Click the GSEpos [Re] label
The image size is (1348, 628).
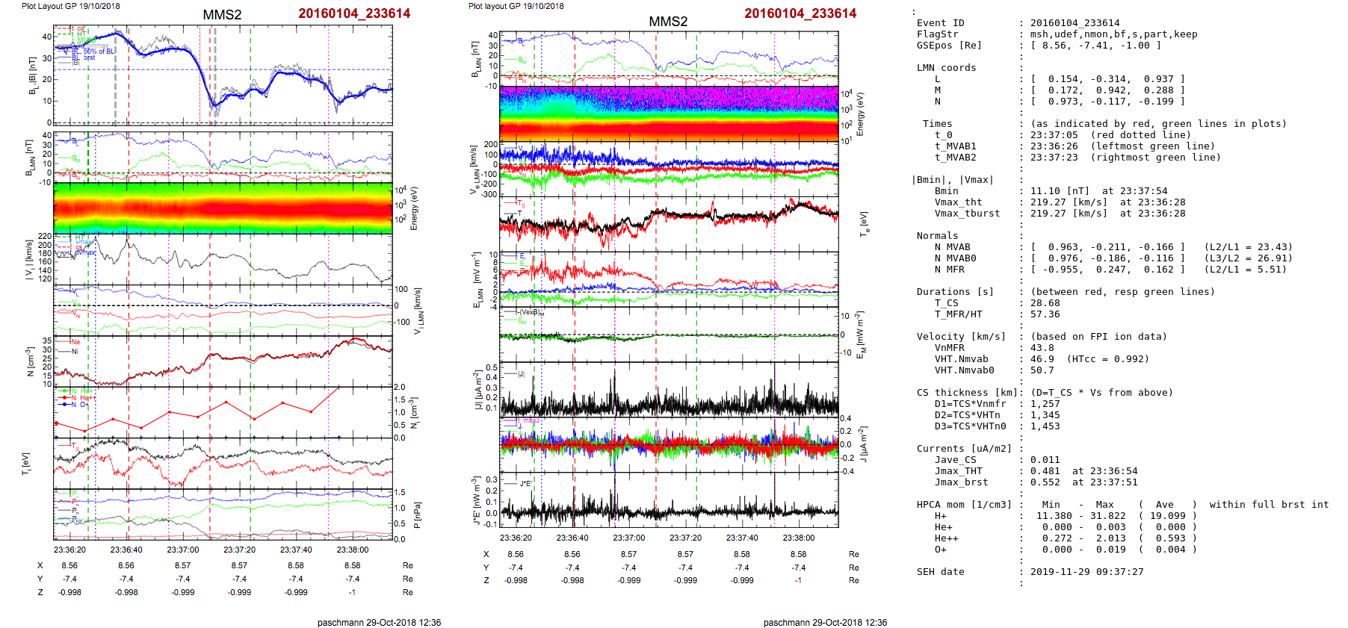(x=949, y=46)
